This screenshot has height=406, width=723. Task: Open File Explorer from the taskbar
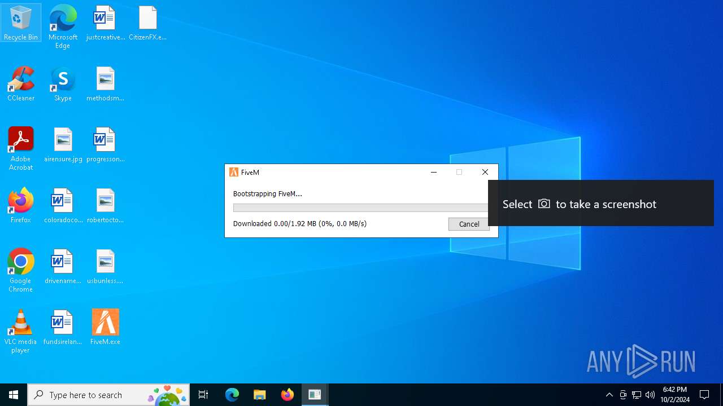pos(260,395)
